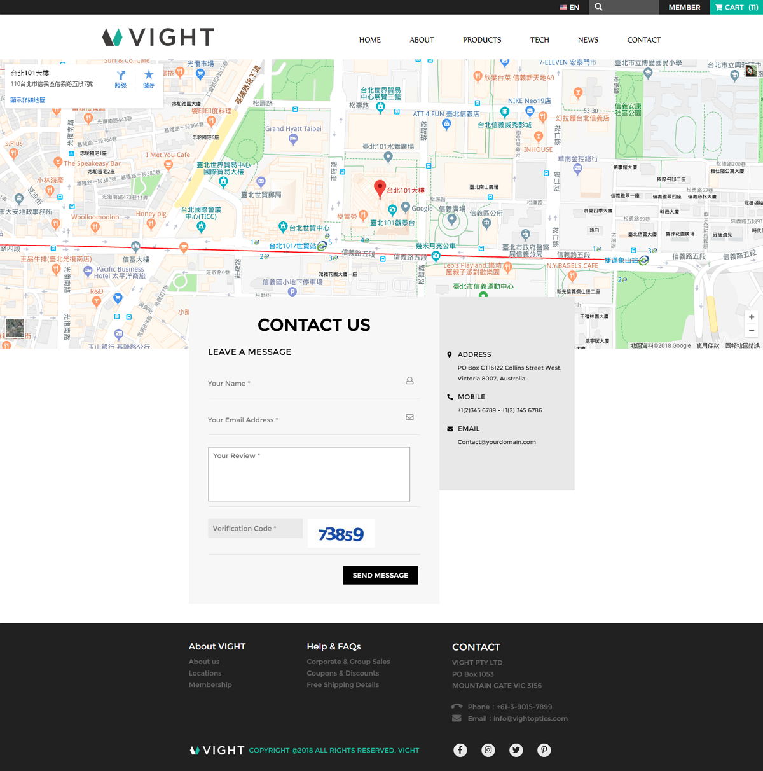
Task: Click the Twitter icon in footer
Action: [516, 750]
